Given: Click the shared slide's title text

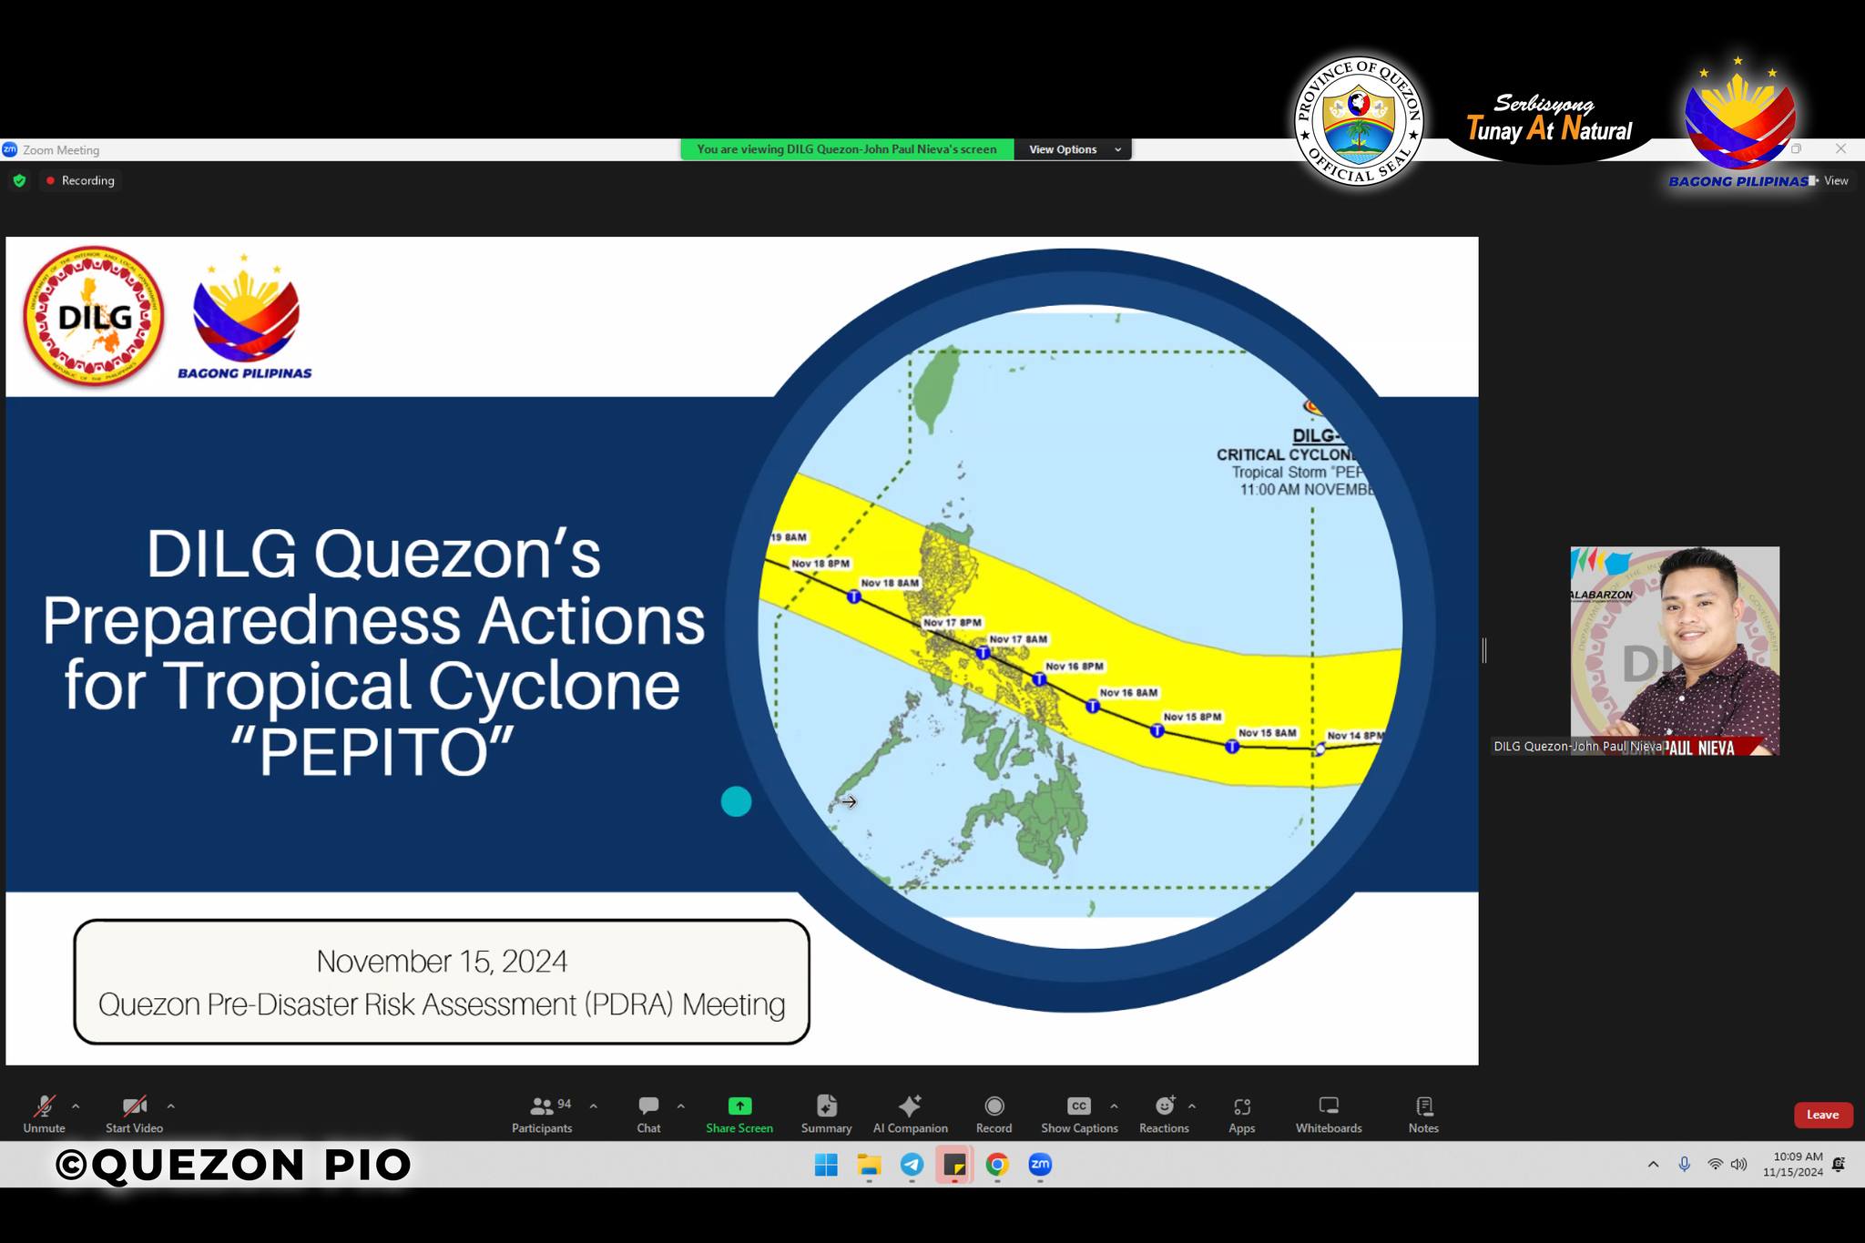Looking at the screenshot, I should [373, 652].
